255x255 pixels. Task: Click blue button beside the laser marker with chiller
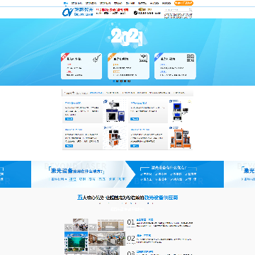coord(69,119)
